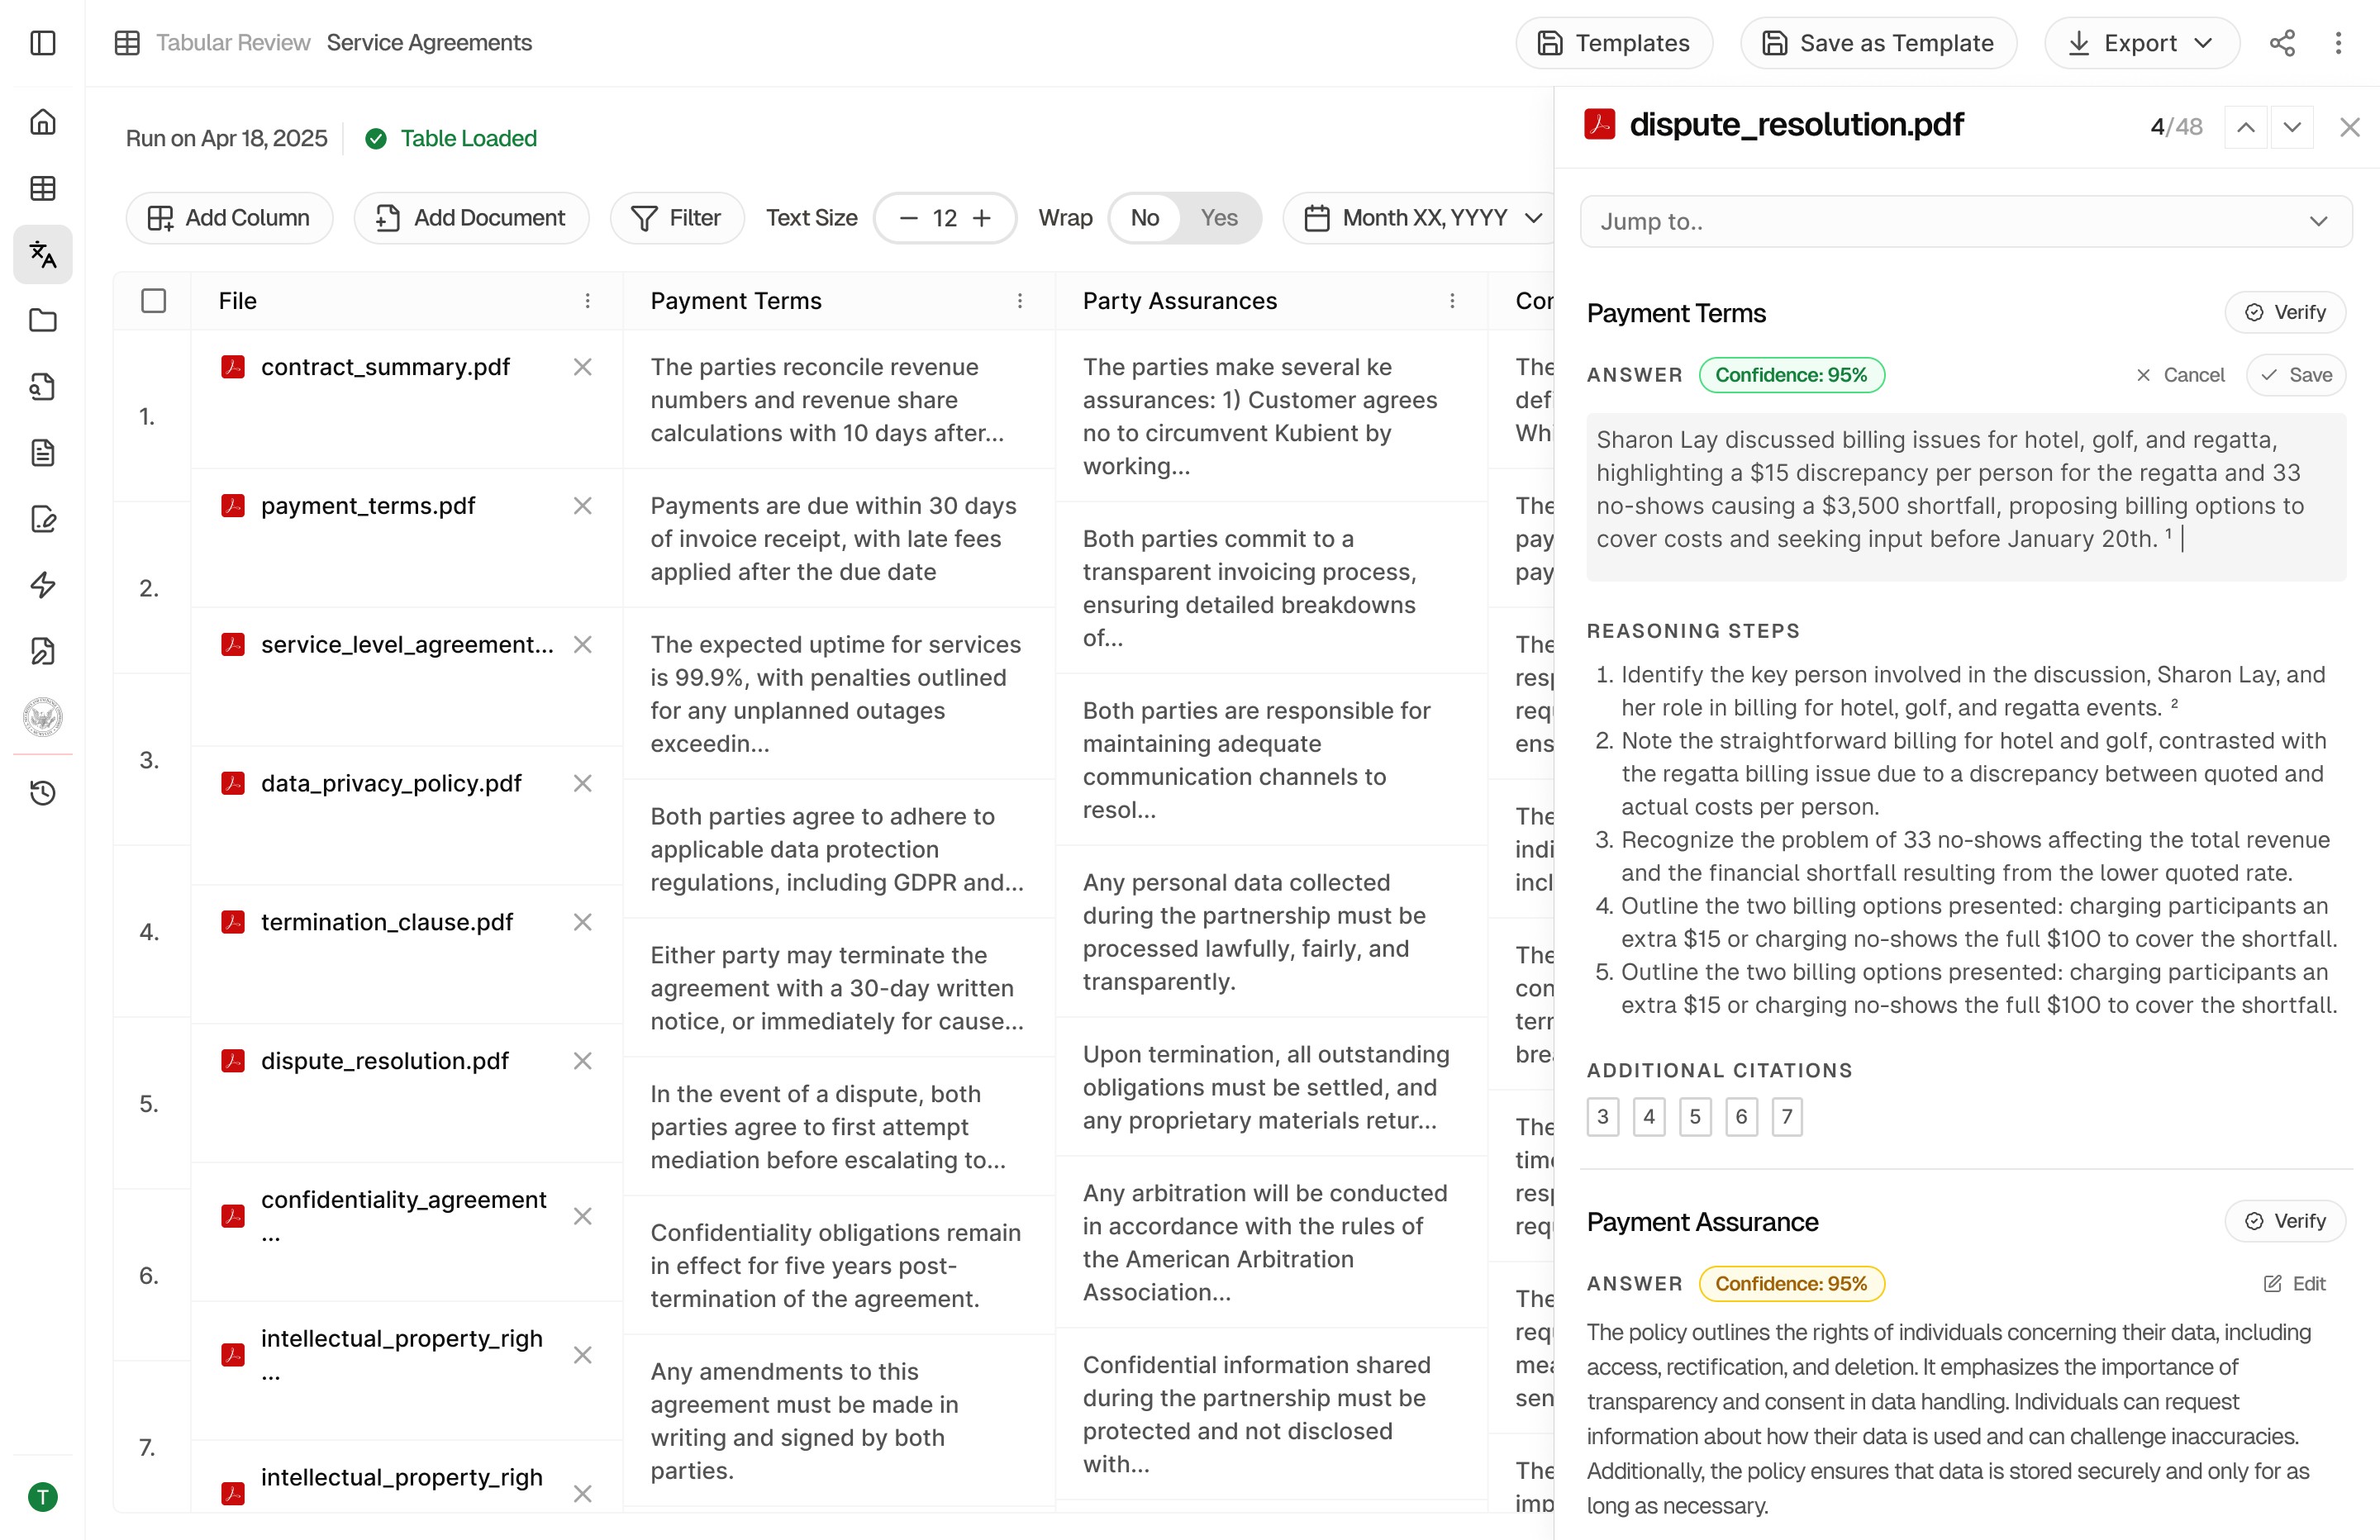This screenshot has width=2380, height=1540.
Task: Toggle the left sidebar panel icon
Action: (43, 43)
